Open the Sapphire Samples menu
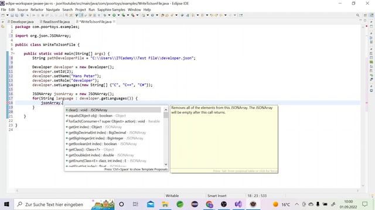 pos(111,10)
